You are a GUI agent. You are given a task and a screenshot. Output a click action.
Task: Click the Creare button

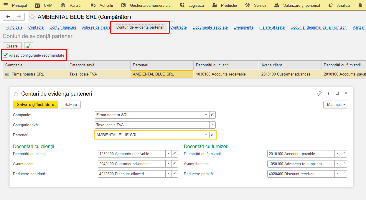tap(12, 46)
